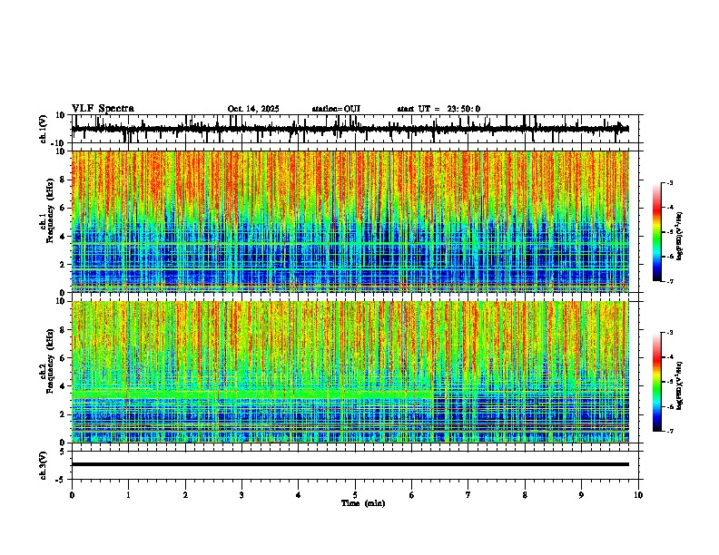This screenshot has width=719, height=555.
Task: Click the time axis tick label "2"
Action: (x=185, y=494)
